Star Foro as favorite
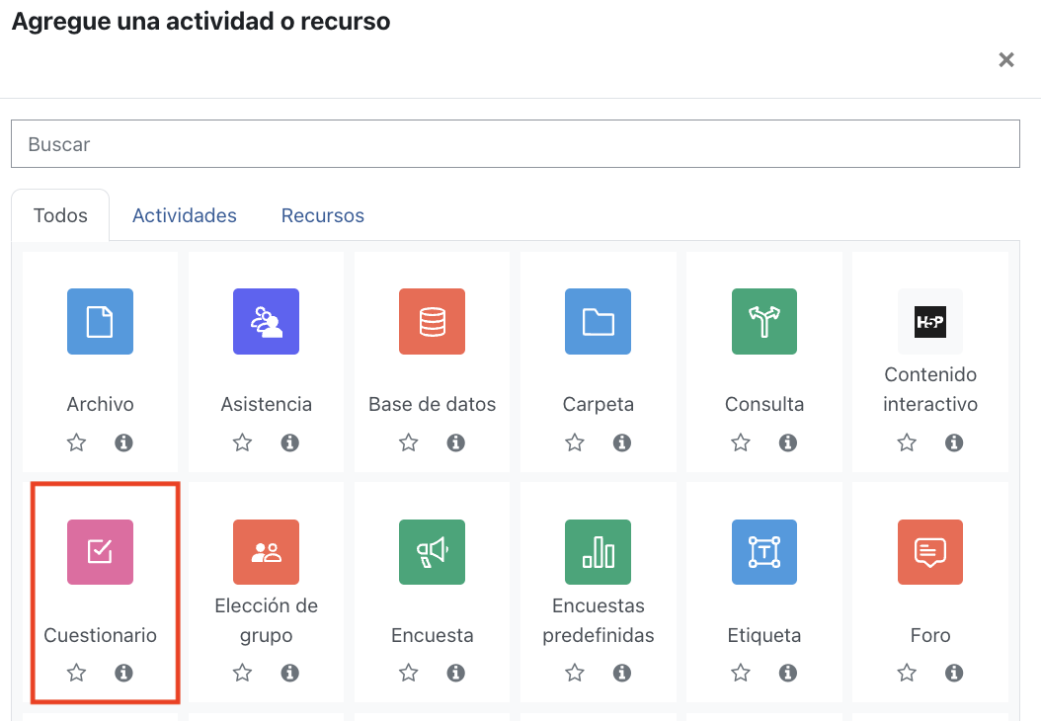The height and width of the screenshot is (721, 1041). [x=907, y=673]
